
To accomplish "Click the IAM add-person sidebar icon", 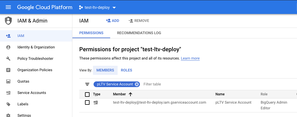I will click(8, 36).
